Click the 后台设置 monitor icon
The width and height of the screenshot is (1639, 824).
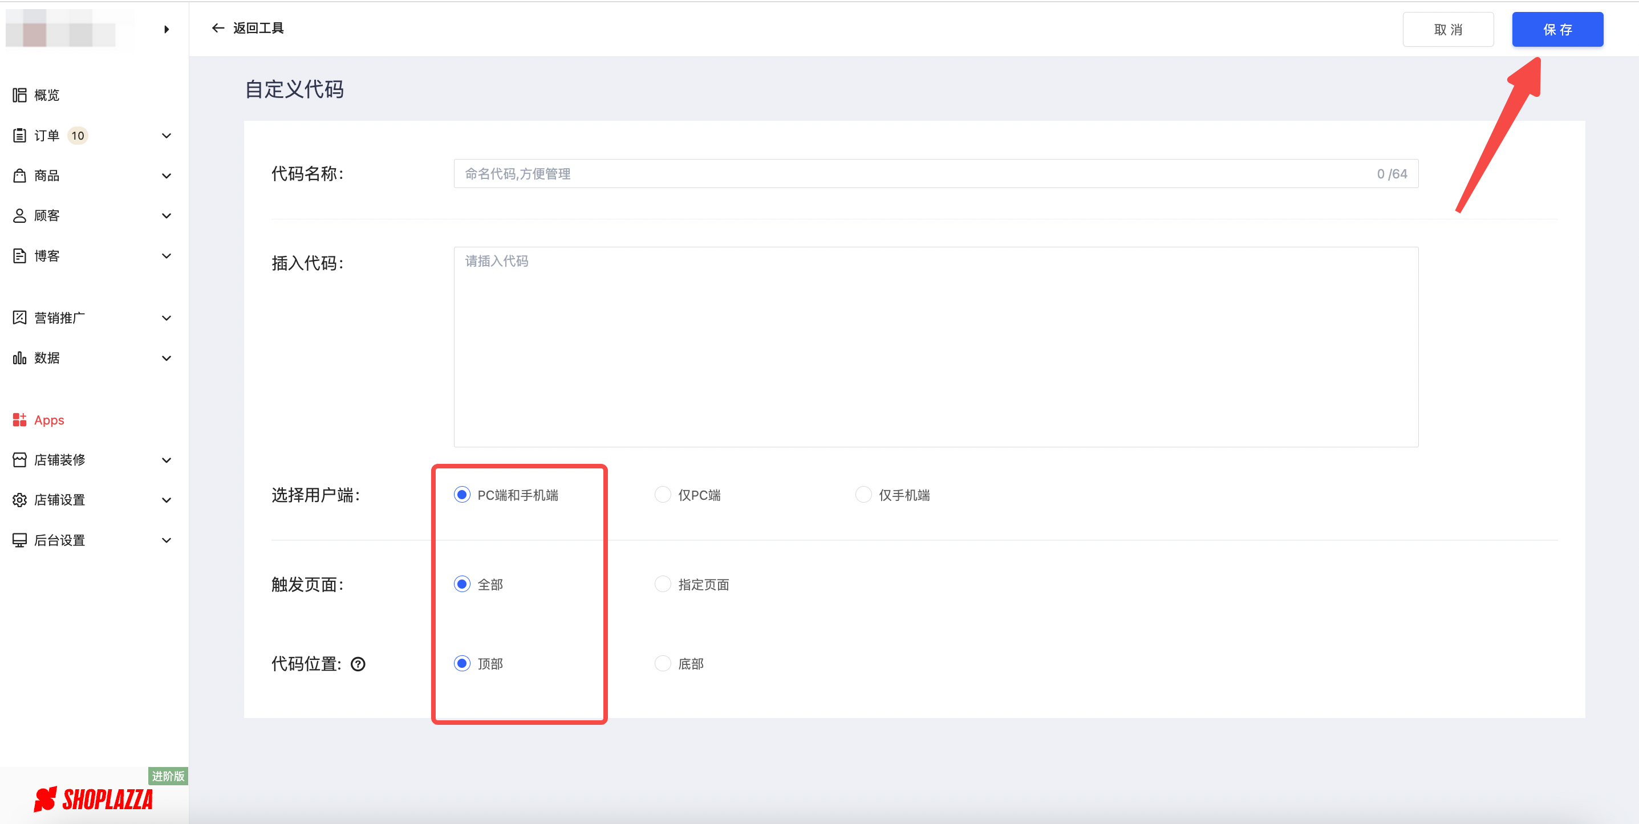[20, 540]
